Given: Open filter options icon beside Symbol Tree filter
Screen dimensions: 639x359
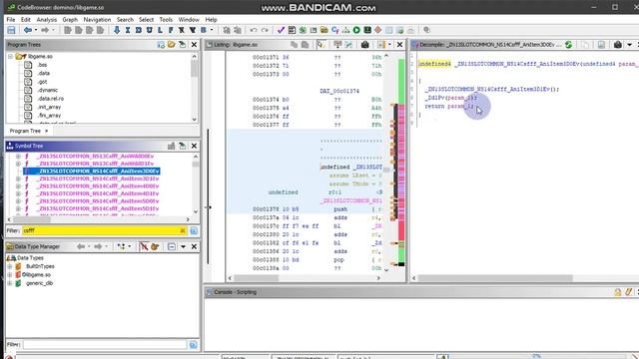Looking at the screenshot, I should tap(194, 230).
